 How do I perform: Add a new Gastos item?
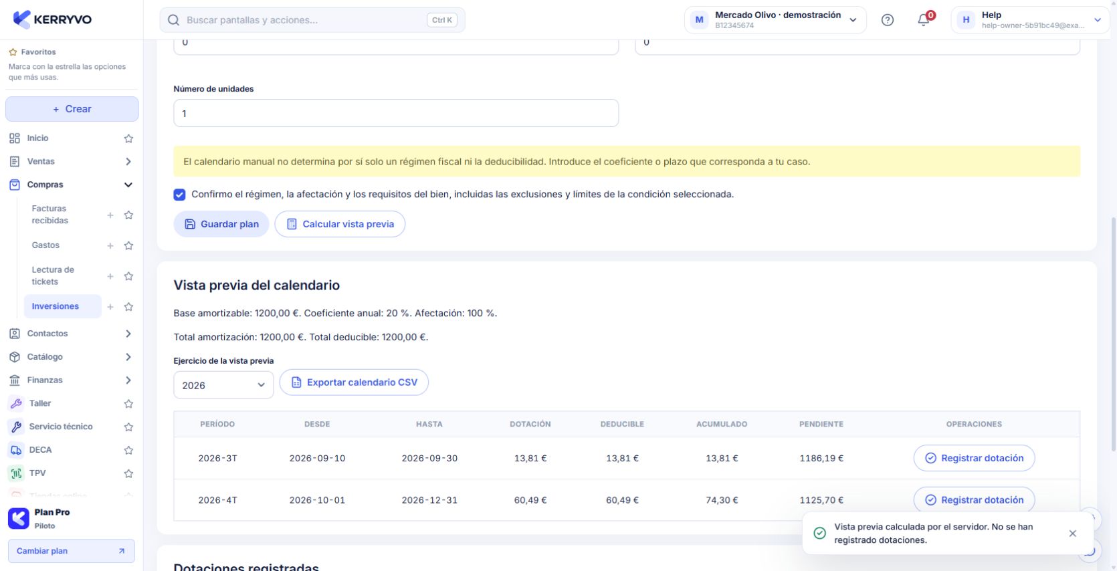[110, 245]
